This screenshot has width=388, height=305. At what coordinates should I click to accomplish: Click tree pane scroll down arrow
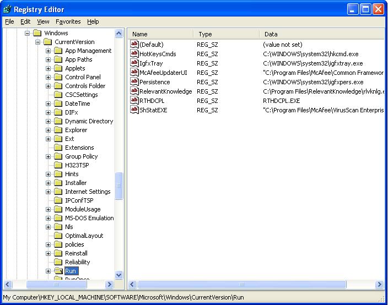[x=119, y=275]
